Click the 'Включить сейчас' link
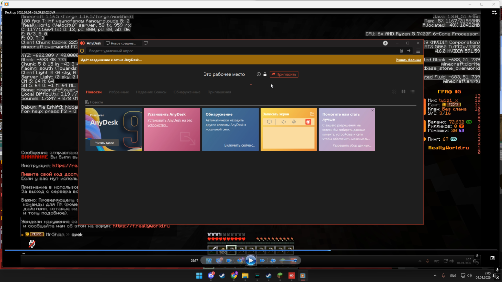Image resolution: width=502 pixels, height=282 pixels. pos(239,145)
